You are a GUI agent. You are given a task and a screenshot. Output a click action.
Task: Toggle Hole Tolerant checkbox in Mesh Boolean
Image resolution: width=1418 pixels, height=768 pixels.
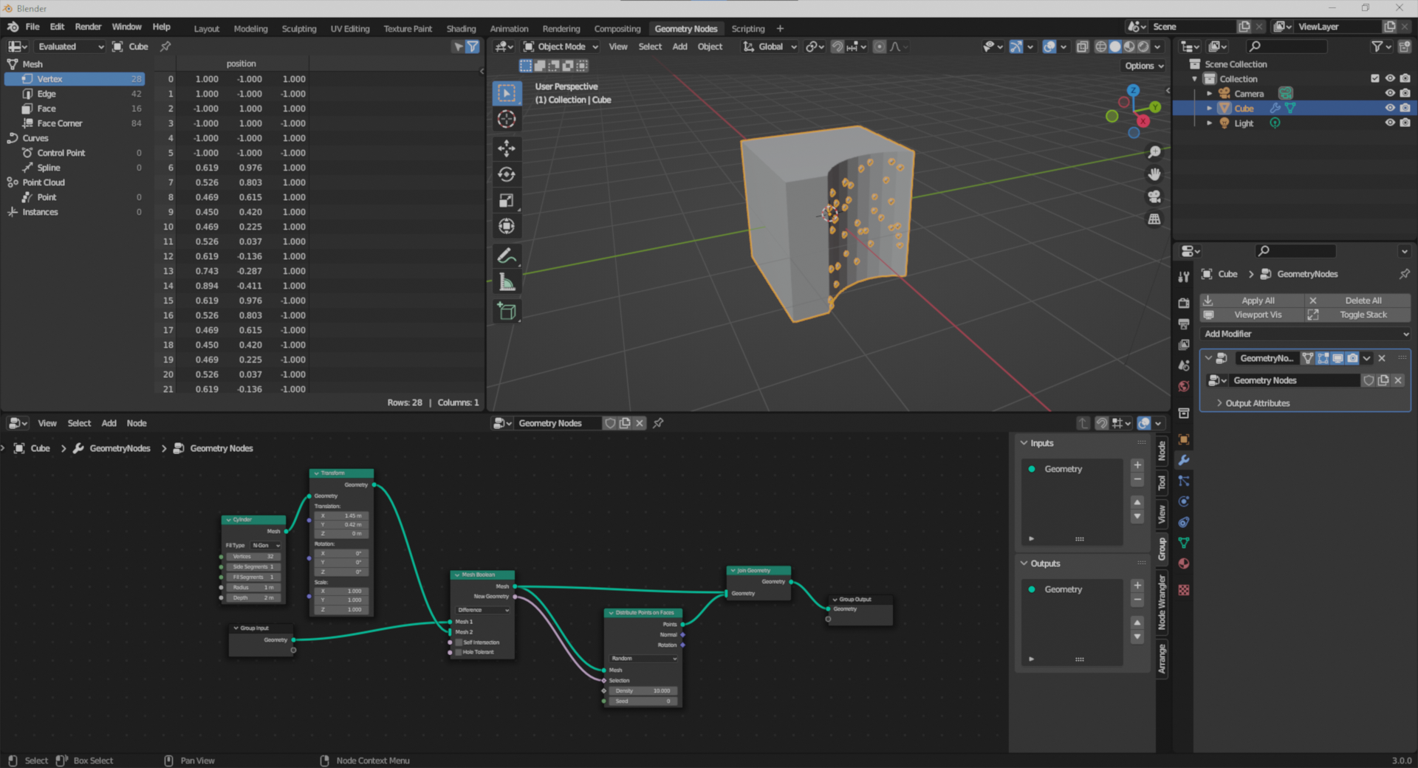click(459, 652)
